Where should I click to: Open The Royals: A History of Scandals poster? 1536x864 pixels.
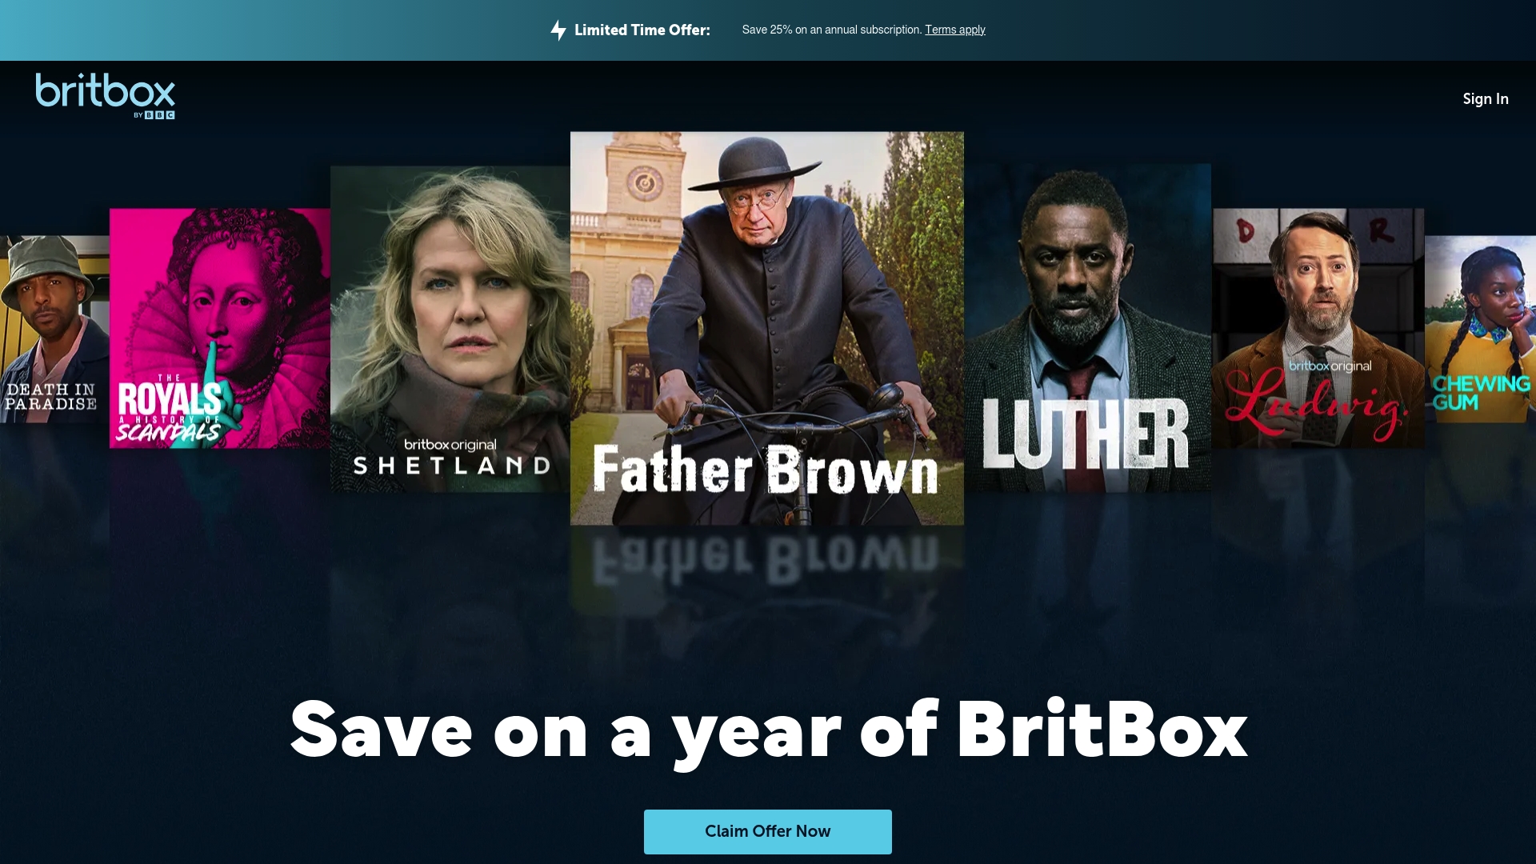click(x=220, y=328)
